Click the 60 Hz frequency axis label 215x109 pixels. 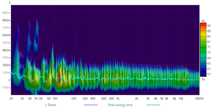[x=41, y=98]
